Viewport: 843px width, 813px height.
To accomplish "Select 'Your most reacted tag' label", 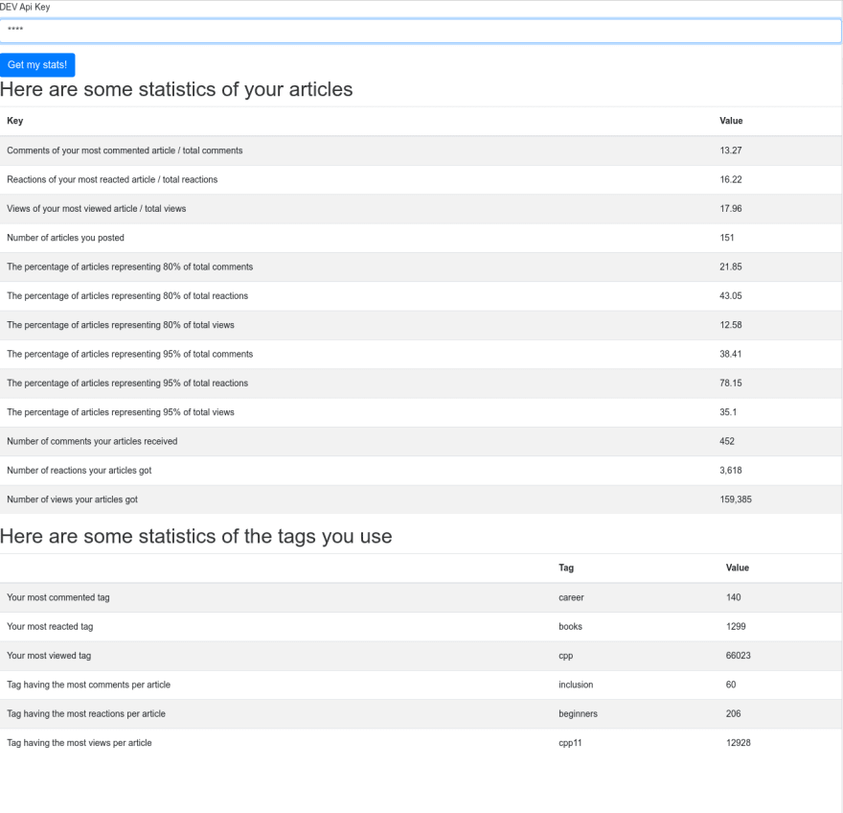I will 50,627.
